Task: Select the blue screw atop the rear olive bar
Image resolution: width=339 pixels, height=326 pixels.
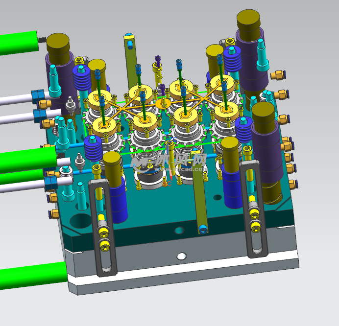Action: (x=130, y=44)
